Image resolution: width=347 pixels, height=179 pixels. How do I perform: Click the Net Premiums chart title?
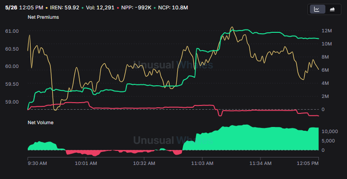(43, 17)
